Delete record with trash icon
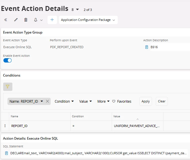Viewport: 190px width, 160px height. pos(26,20)
